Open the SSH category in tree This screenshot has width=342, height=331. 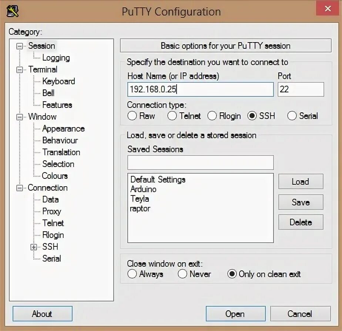coord(50,247)
